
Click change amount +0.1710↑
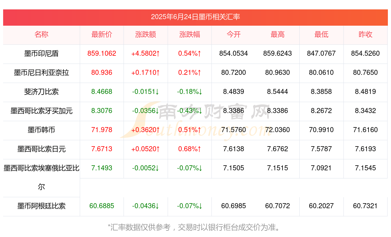coord(145,73)
